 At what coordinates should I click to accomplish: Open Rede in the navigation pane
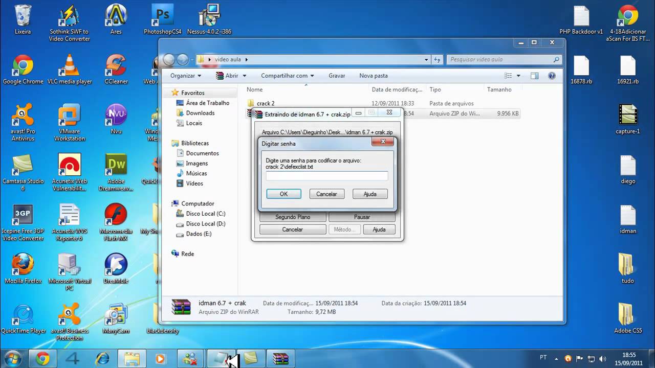click(x=183, y=254)
